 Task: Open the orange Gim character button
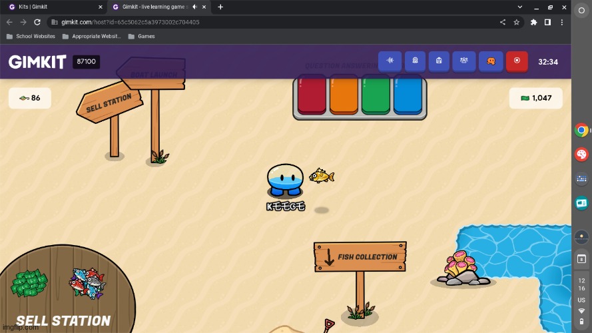click(491, 61)
